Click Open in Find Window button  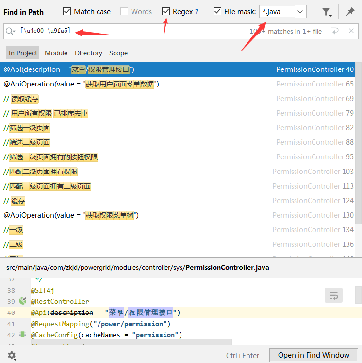pos(313,355)
